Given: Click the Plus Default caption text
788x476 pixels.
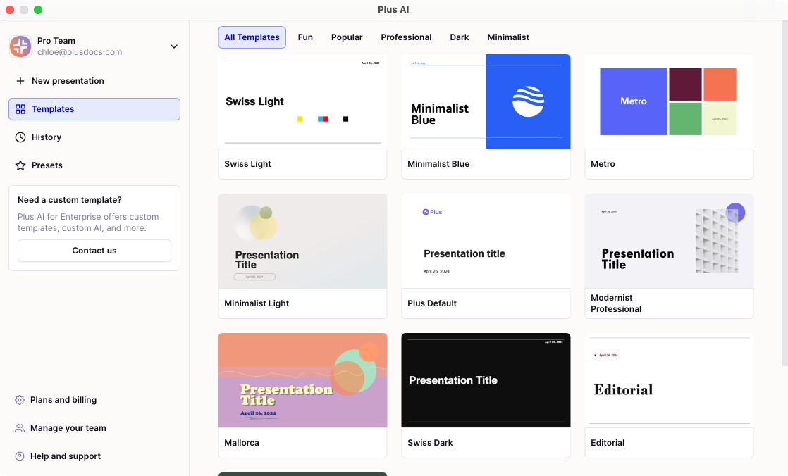Looking at the screenshot, I should (431, 303).
